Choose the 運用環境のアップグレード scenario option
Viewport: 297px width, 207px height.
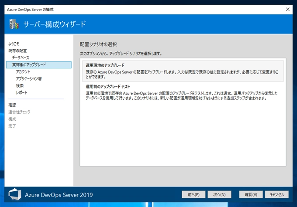[x=183, y=71]
